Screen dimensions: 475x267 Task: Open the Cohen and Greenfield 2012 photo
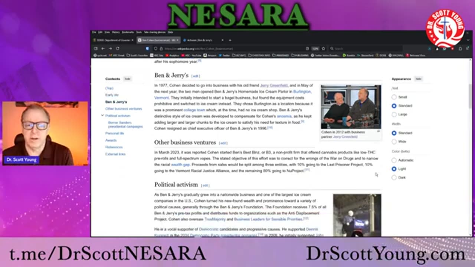[351, 107]
